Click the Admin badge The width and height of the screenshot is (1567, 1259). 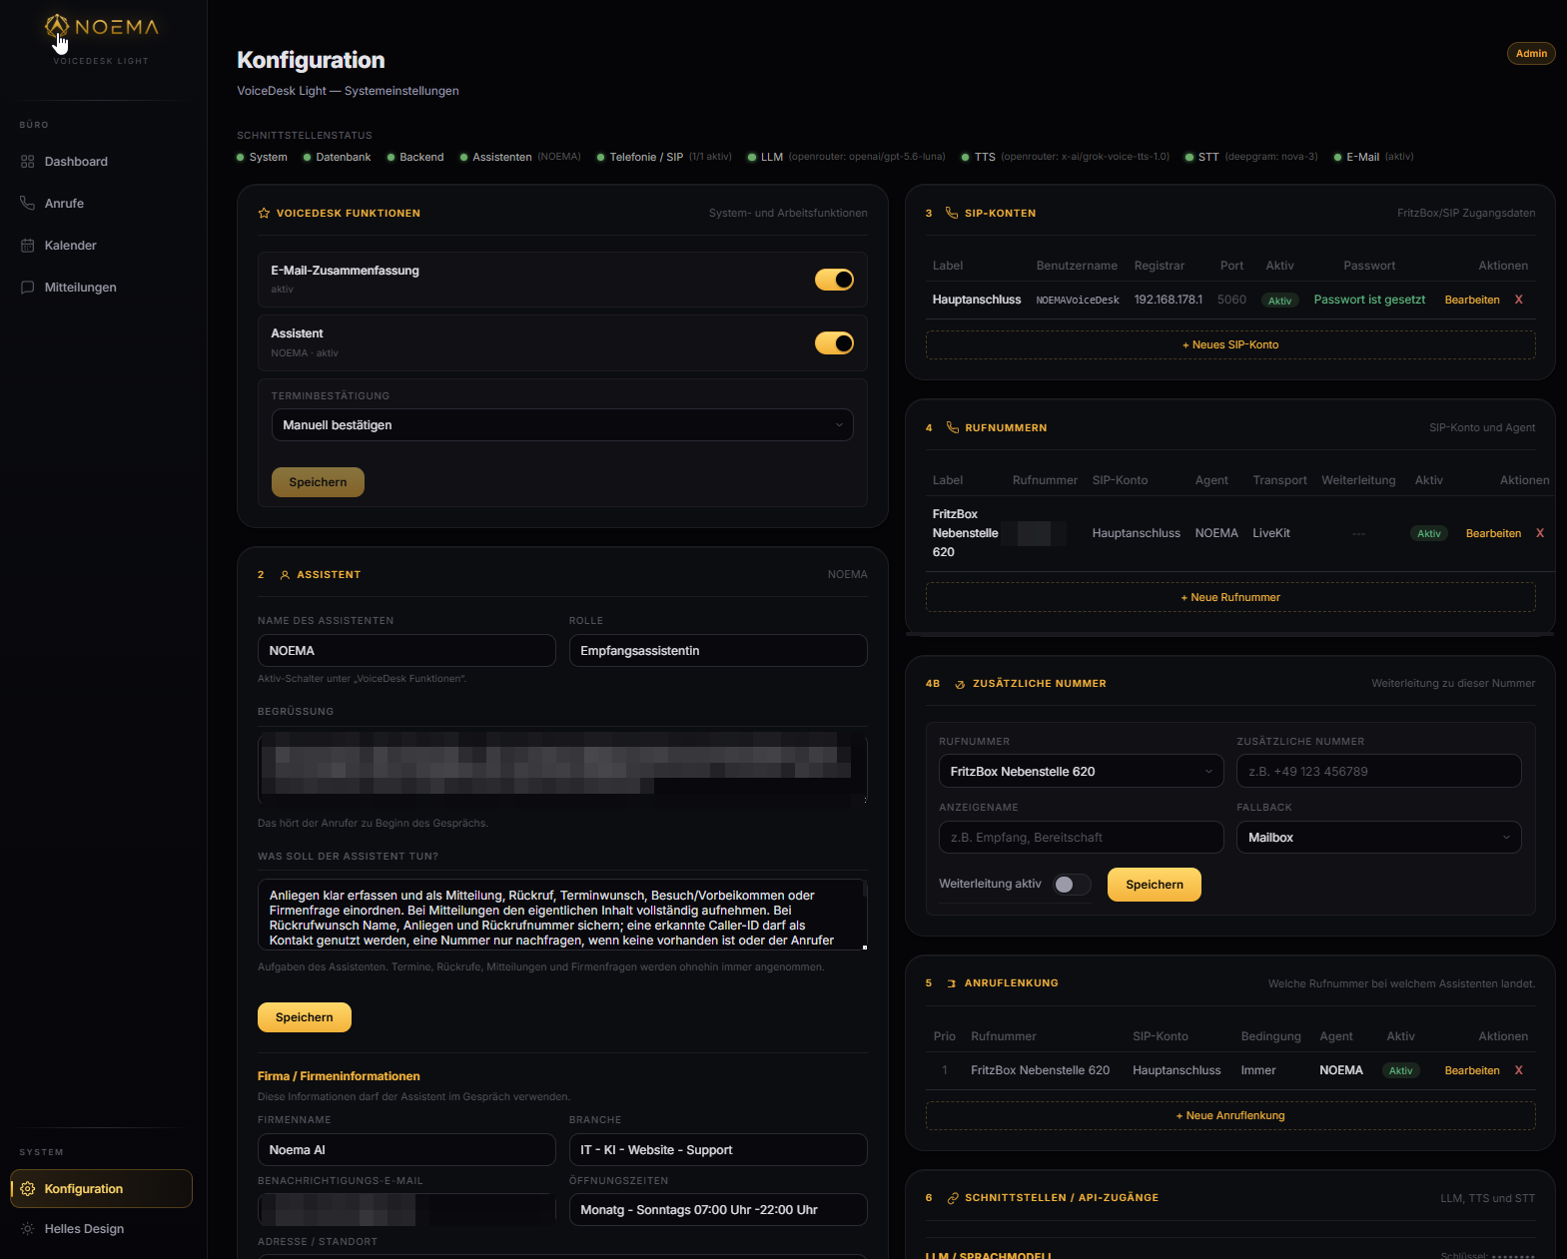click(1531, 54)
